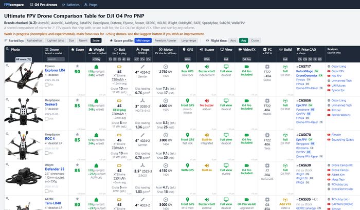Click the monitor icon in ROC 4 View cell
The width and height of the screenshot is (360, 210).
coord(226,135)
